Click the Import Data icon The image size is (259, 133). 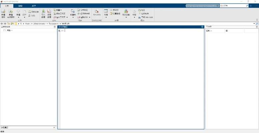click(43, 13)
